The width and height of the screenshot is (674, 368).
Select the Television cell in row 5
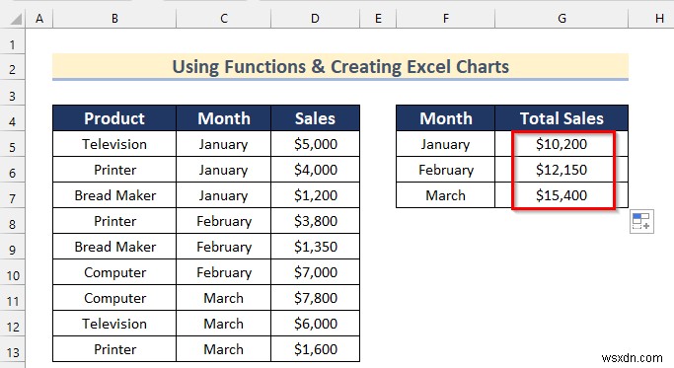pyautogui.click(x=114, y=144)
